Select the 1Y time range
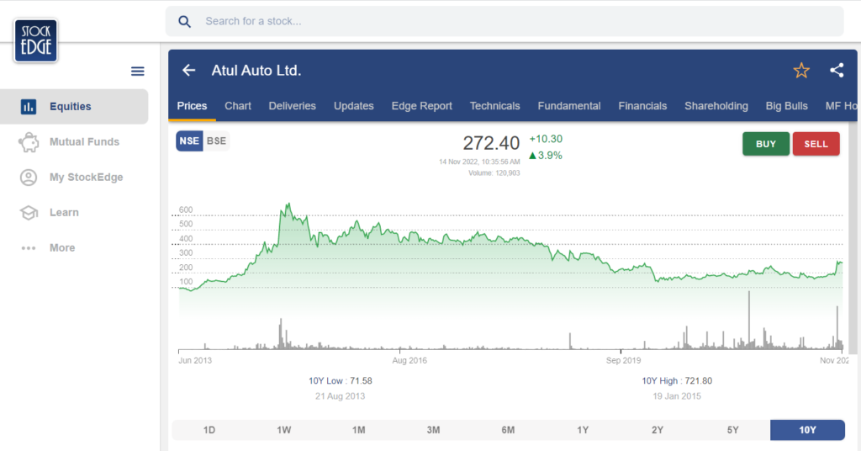Viewport: 861px width, 451px height. click(x=583, y=430)
